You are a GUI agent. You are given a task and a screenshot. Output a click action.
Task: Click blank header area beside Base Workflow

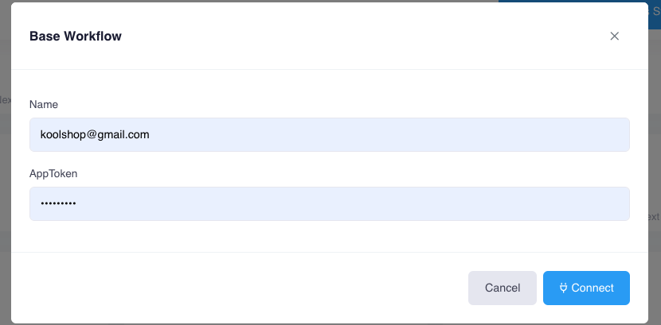pos(358,36)
